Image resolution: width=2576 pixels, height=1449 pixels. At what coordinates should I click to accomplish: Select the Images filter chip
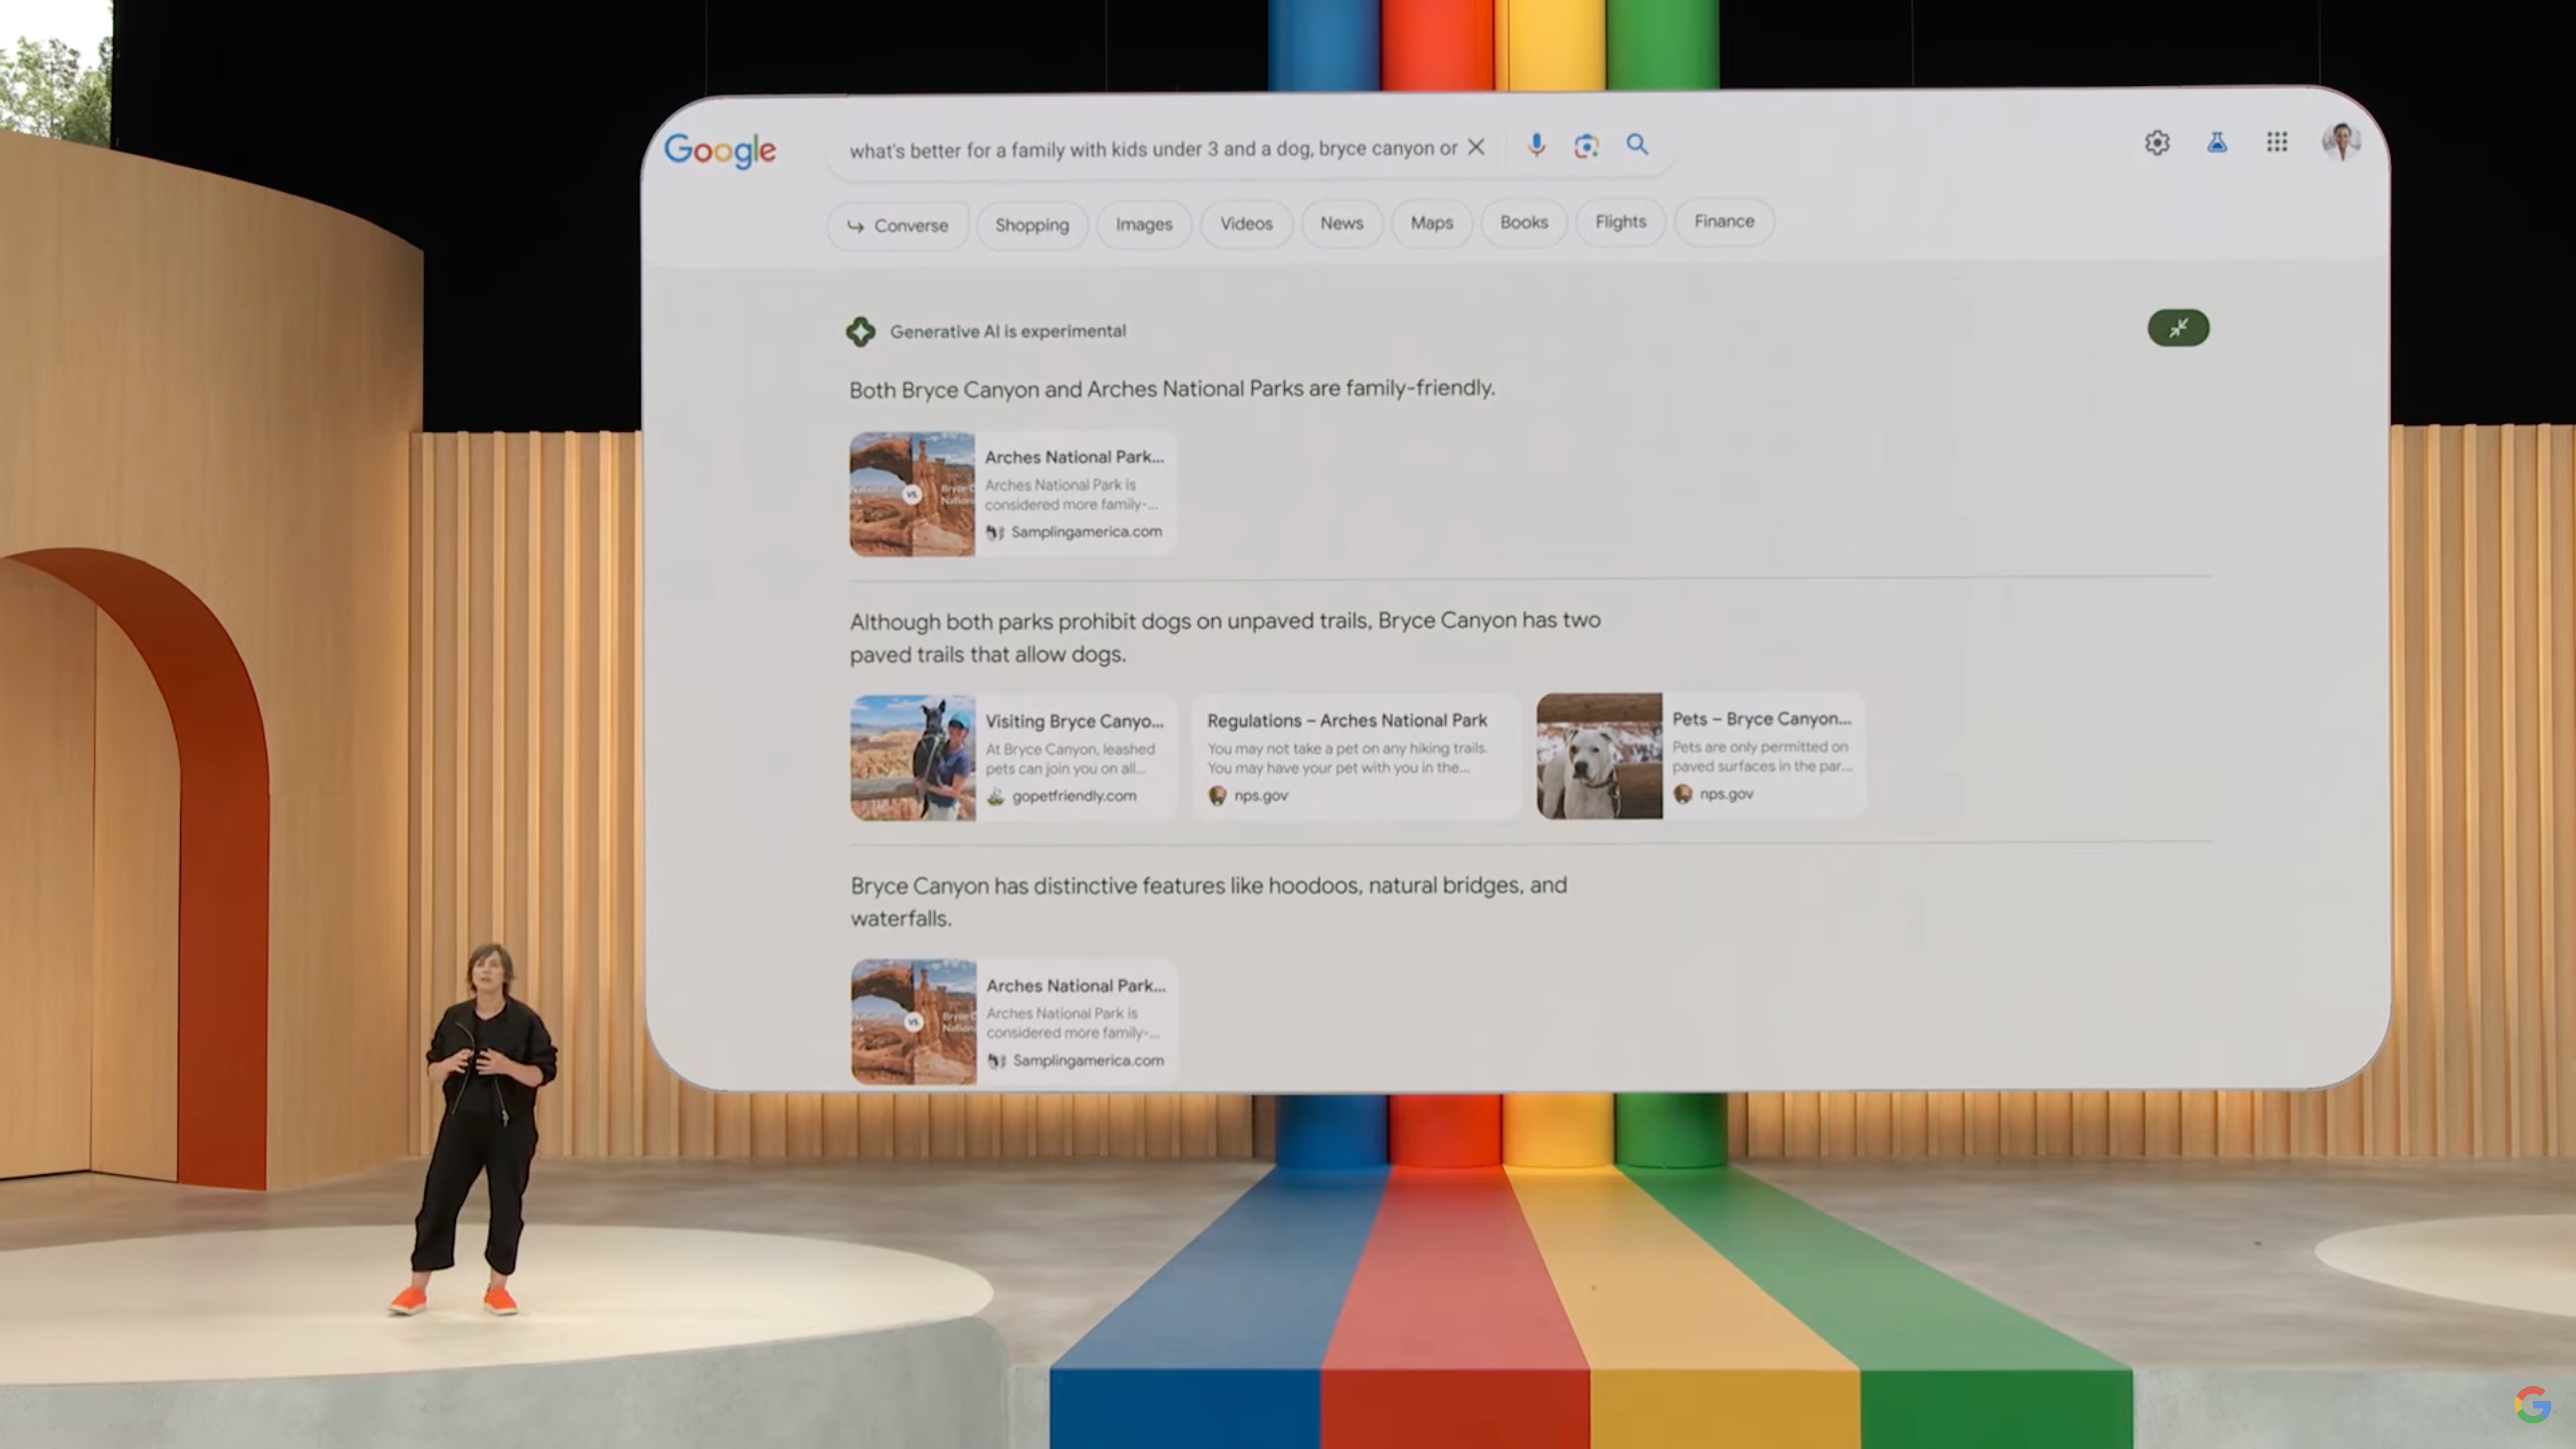pos(1144,224)
